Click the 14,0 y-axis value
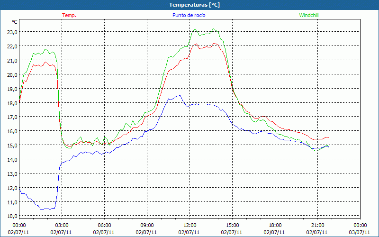The height and width of the screenshot is (237, 379). point(12,160)
